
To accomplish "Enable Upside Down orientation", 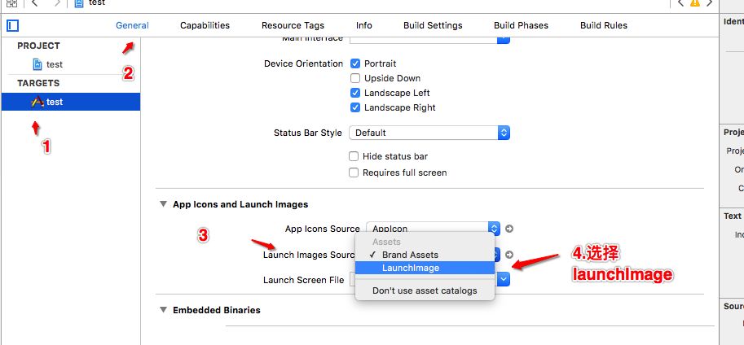I will click(x=355, y=78).
